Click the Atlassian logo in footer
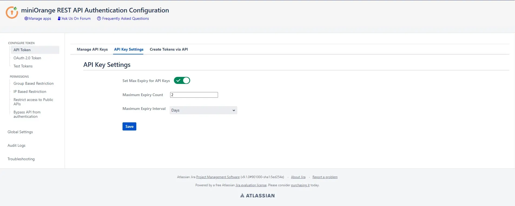Image resolution: width=515 pixels, height=206 pixels. (x=257, y=195)
